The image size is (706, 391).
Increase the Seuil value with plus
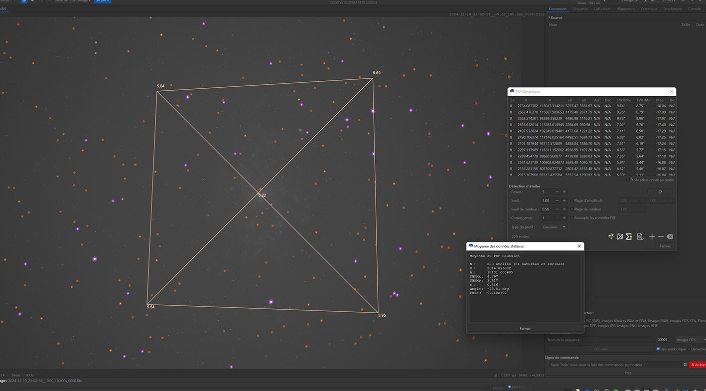coord(564,200)
